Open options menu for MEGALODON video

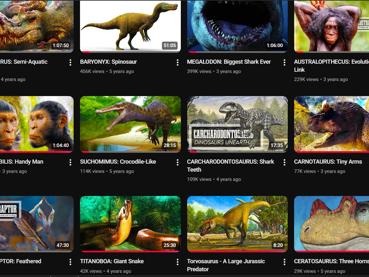[x=285, y=62]
